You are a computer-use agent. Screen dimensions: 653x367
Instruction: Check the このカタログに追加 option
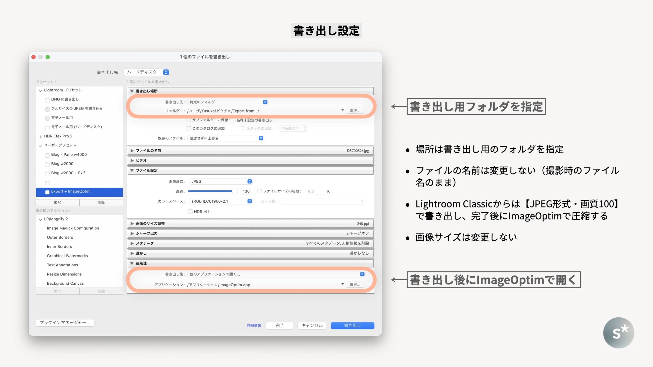coord(189,128)
